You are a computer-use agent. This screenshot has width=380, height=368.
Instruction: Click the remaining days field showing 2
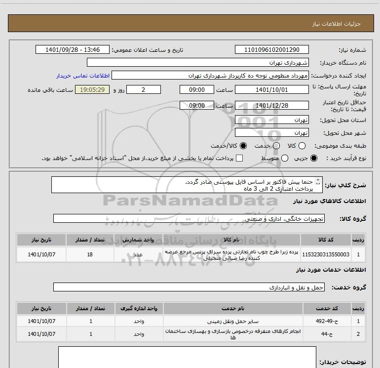pos(144,89)
